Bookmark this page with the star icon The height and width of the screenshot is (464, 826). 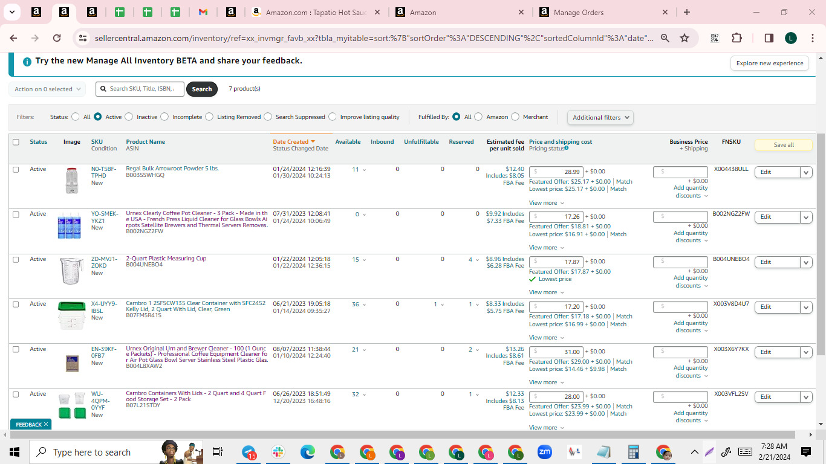coord(685,38)
